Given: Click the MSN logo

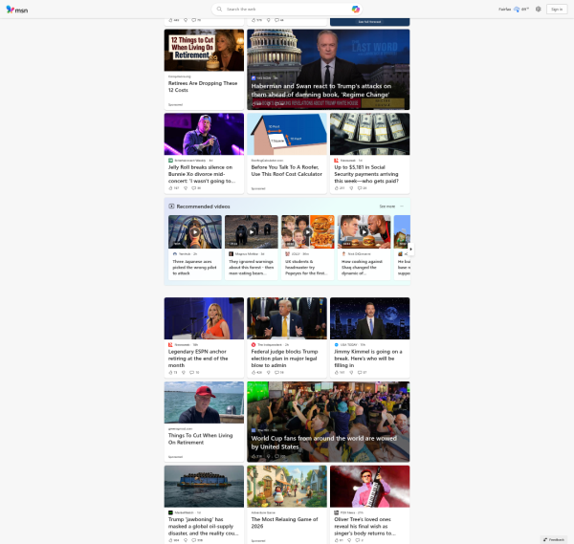Looking at the screenshot, I should click(x=17, y=10).
